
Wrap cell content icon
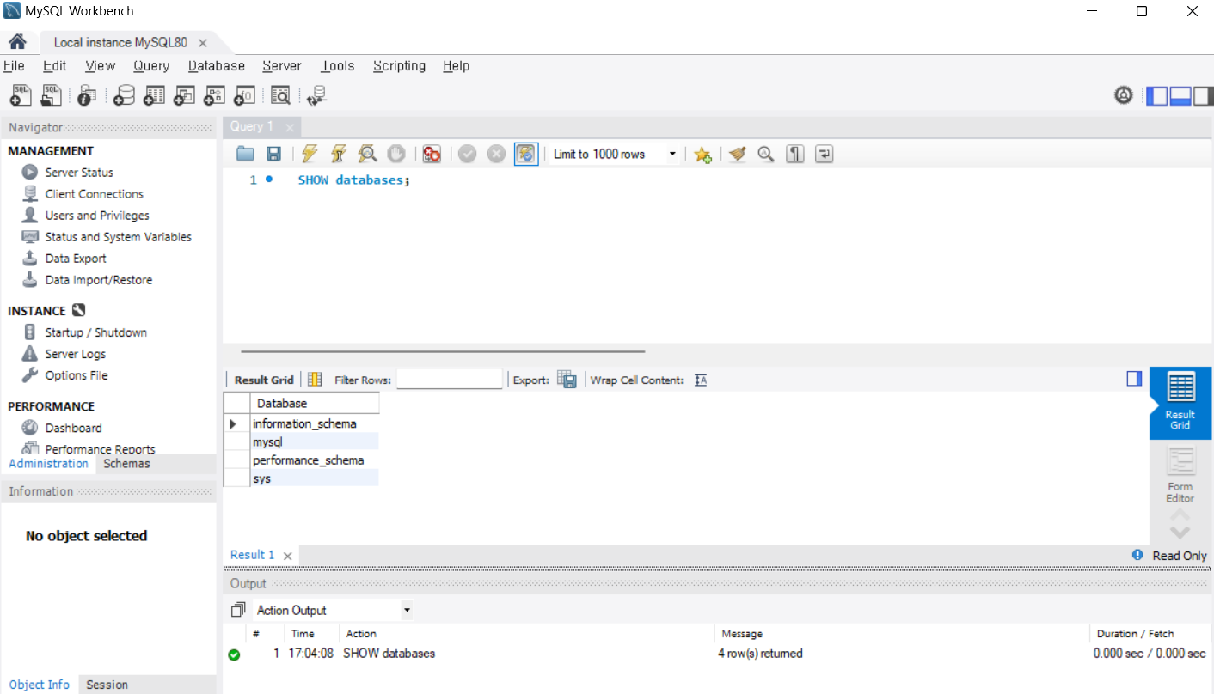click(x=701, y=380)
